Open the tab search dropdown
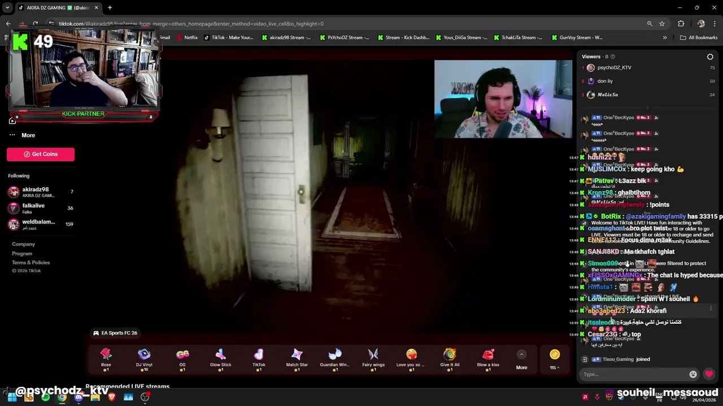 7,8
